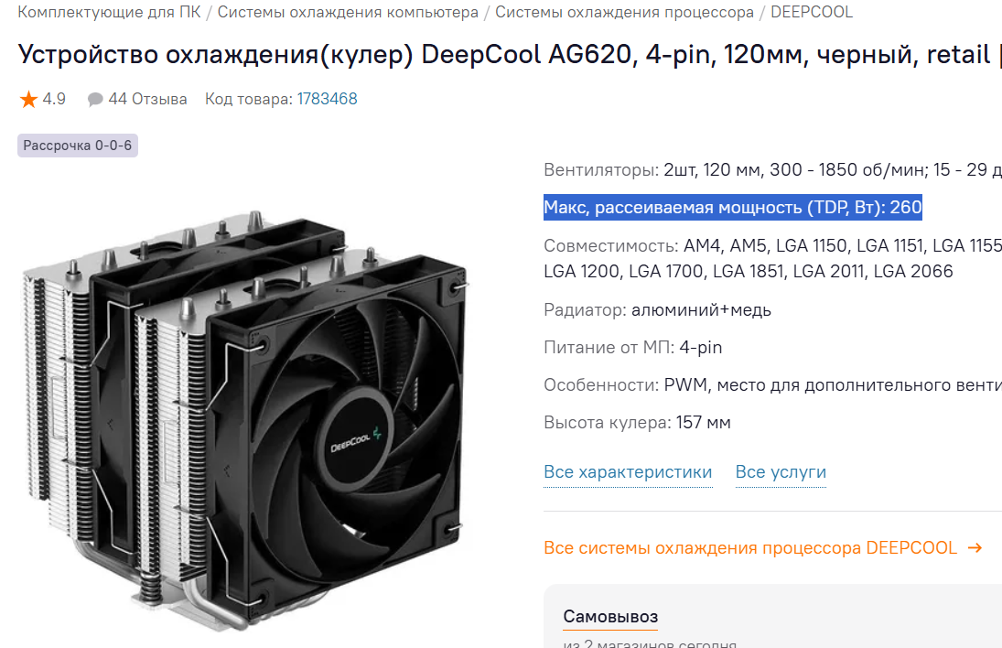Image resolution: width=1002 pixels, height=648 pixels.
Task: Click the Рассрочка 0-0-6 badge
Action: click(x=77, y=146)
